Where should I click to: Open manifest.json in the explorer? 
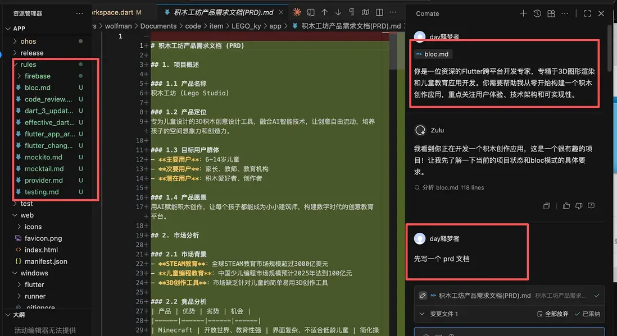coord(46,261)
